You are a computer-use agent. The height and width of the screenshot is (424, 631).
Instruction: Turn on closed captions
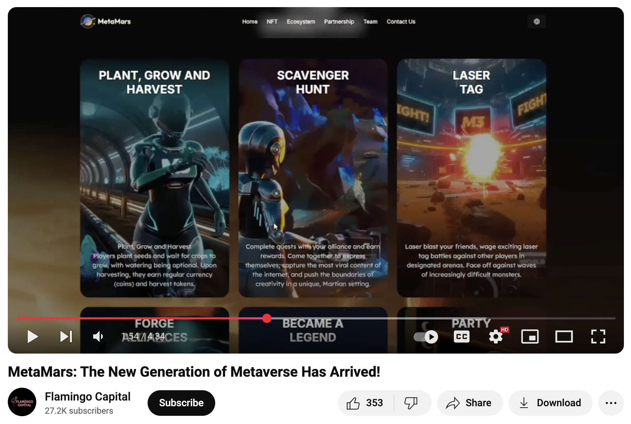click(x=461, y=336)
